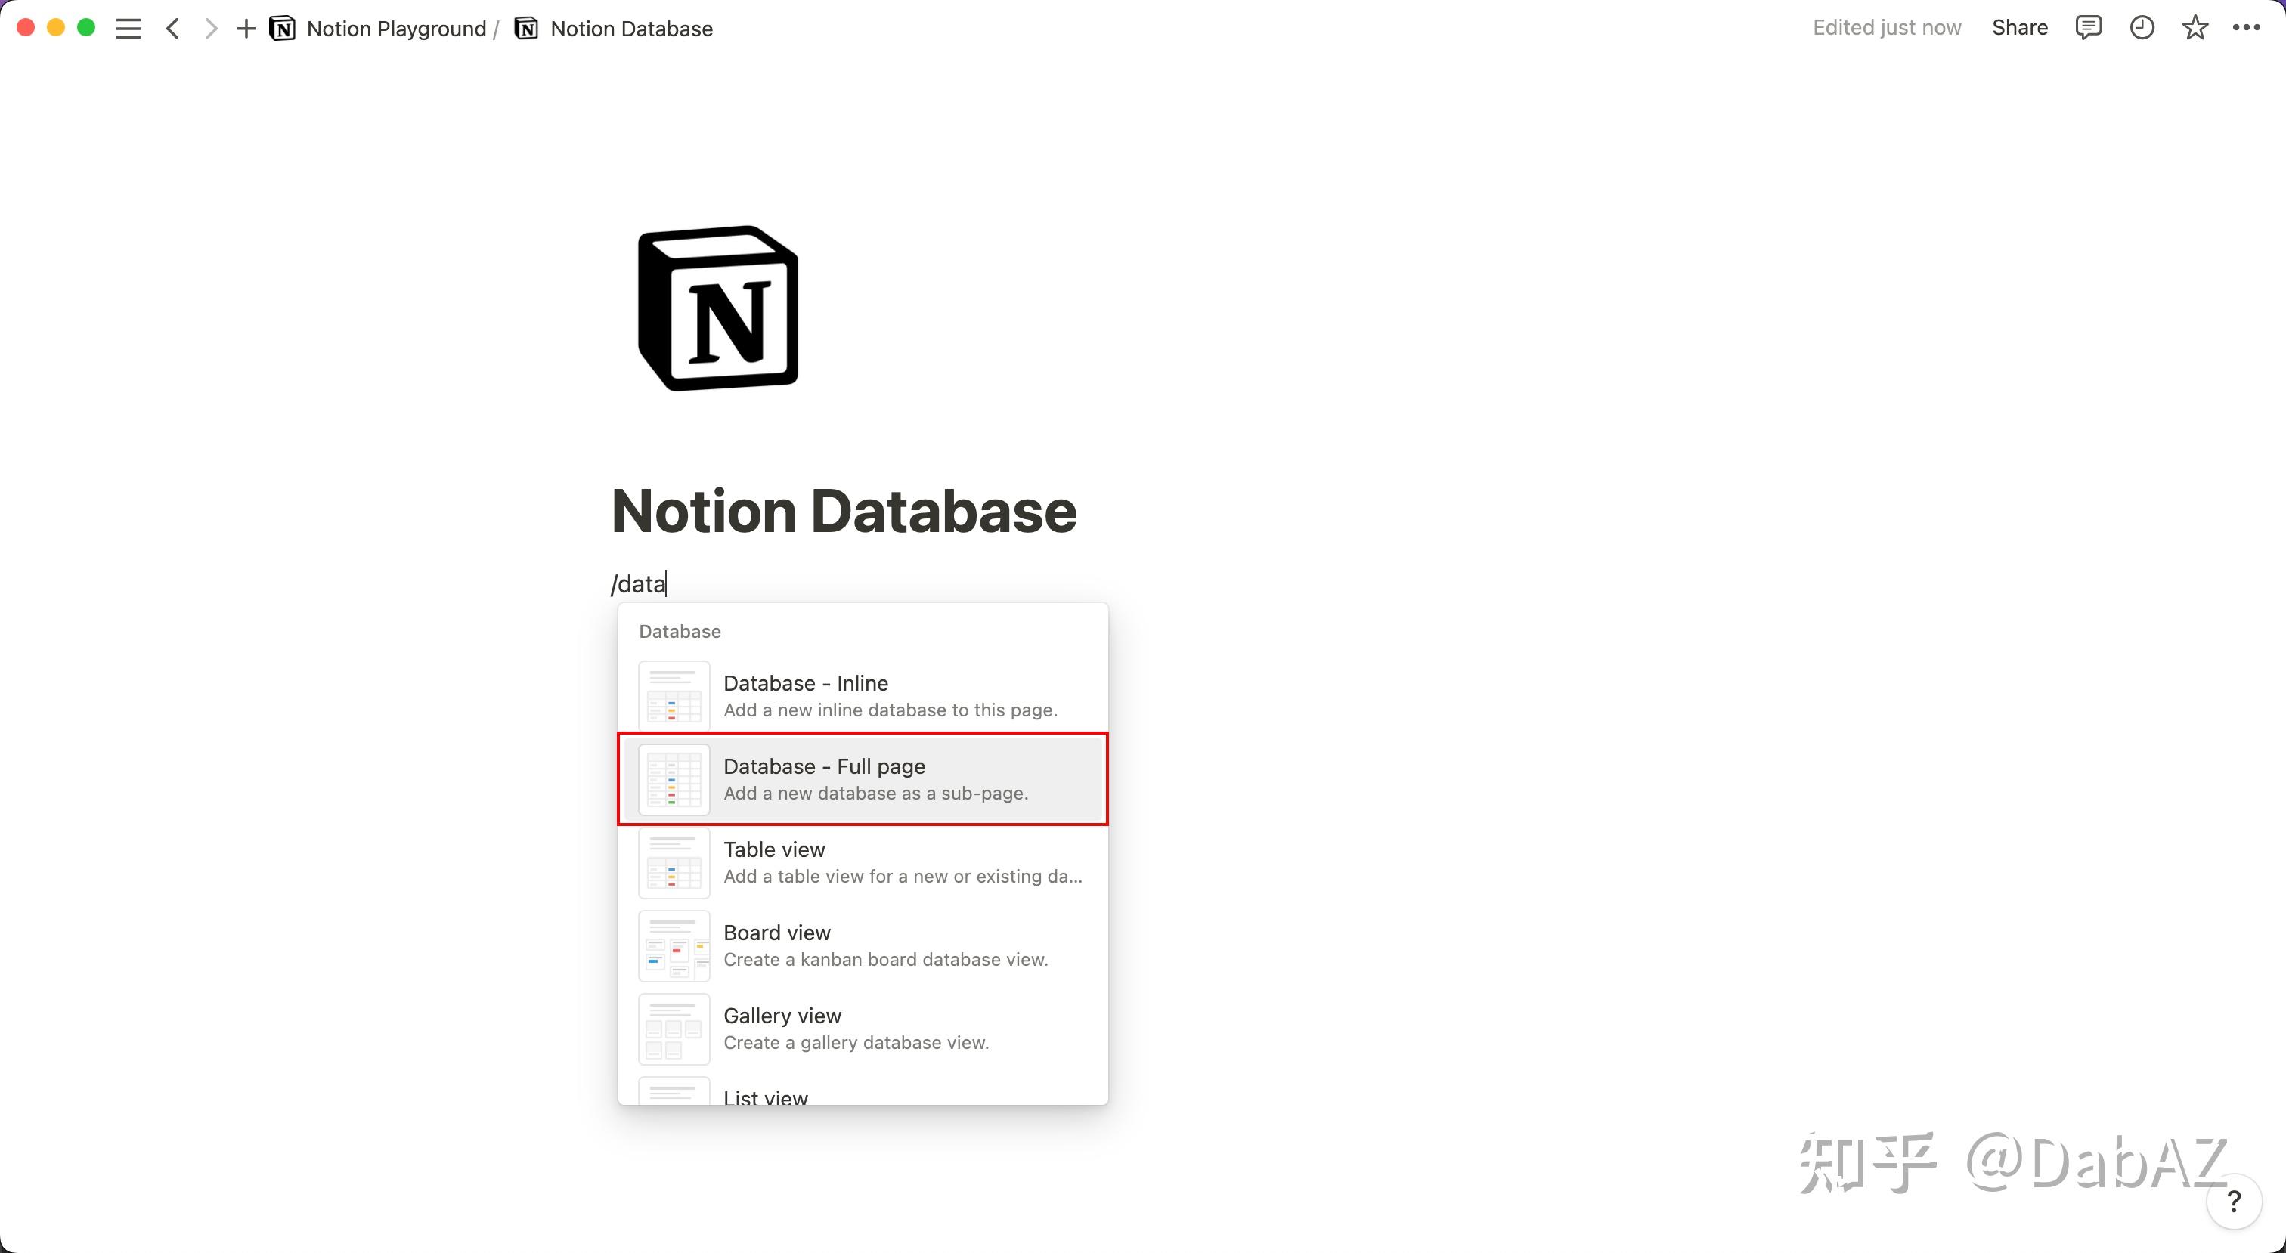Open the Notion Playground breadcrumb link
2286x1253 pixels.
coord(396,27)
